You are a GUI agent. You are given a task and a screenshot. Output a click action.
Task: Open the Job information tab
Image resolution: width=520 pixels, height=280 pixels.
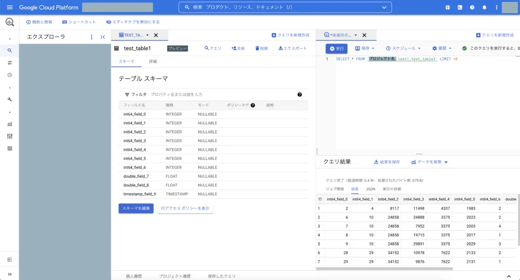tap(335, 189)
